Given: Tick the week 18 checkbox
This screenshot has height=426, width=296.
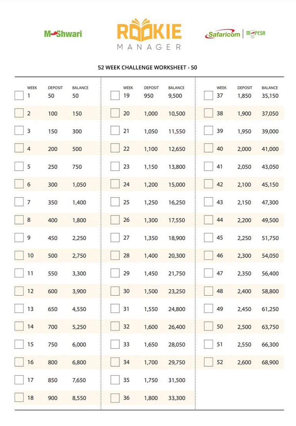Looking at the screenshot, I should coord(19,397).
